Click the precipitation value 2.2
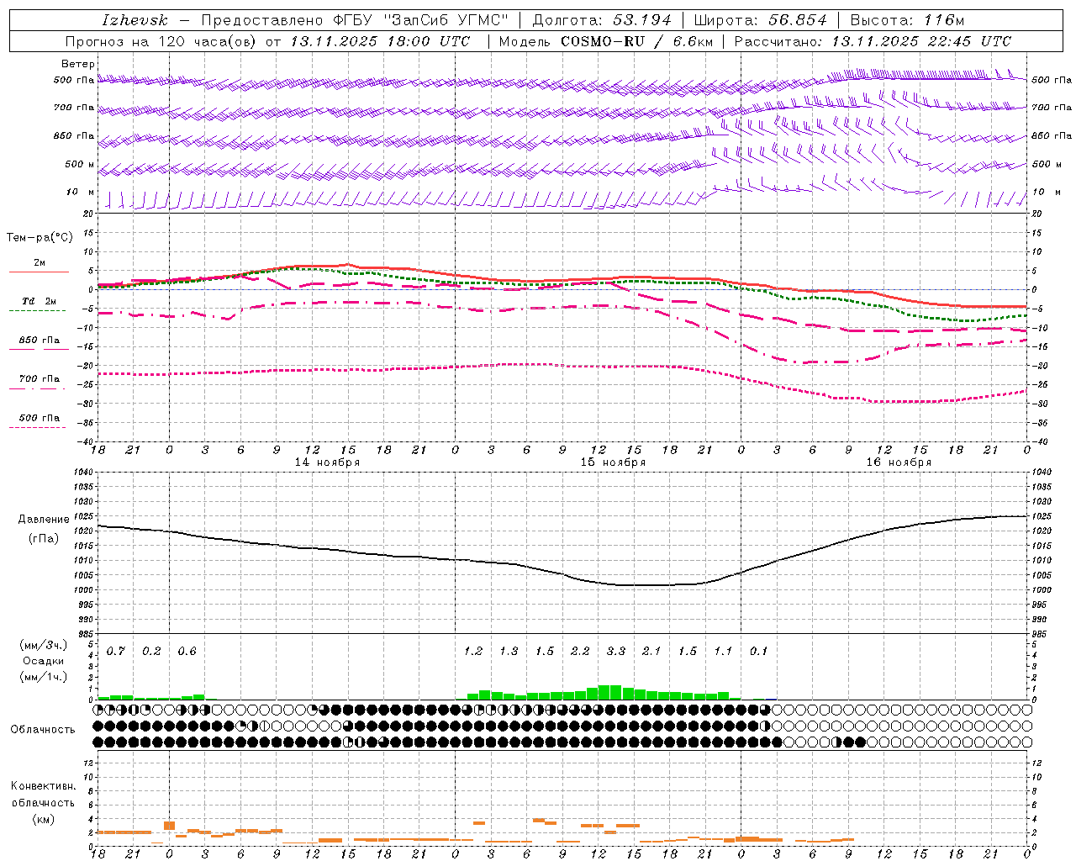This screenshot has height=861, width=1076. [x=580, y=652]
